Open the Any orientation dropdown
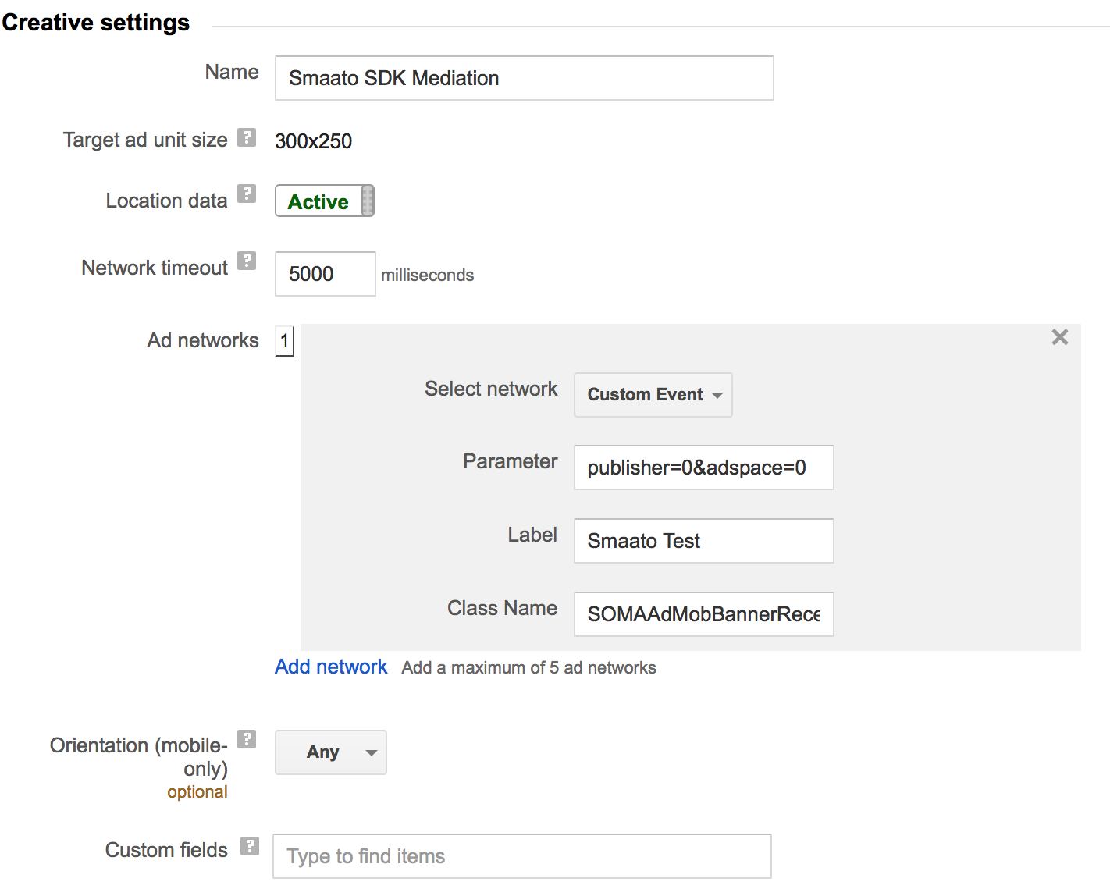Viewport: 1110px width, 896px height. 331,752
